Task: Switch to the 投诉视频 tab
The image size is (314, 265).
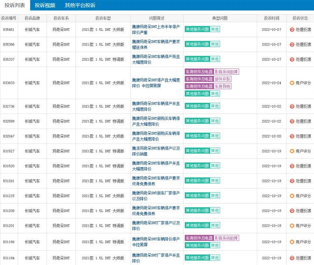Action: [x=45, y=5]
